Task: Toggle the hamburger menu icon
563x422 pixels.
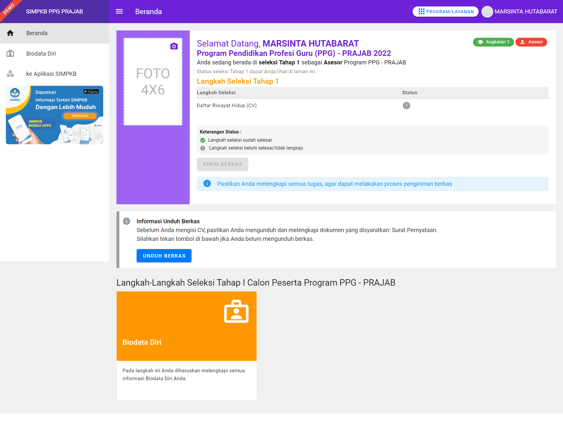Action: [119, 11]
